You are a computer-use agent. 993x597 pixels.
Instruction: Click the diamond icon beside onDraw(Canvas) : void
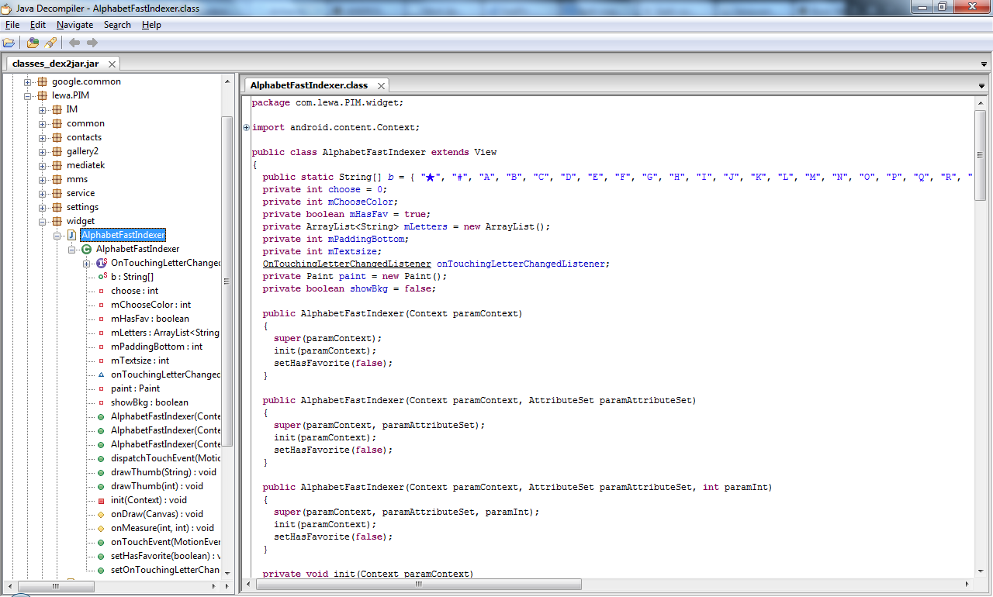point(102,514)
